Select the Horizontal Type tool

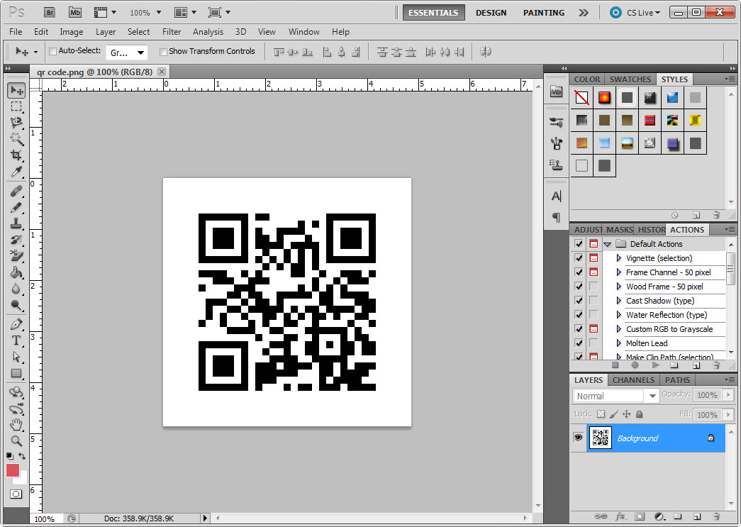click(x=16, y=340)
